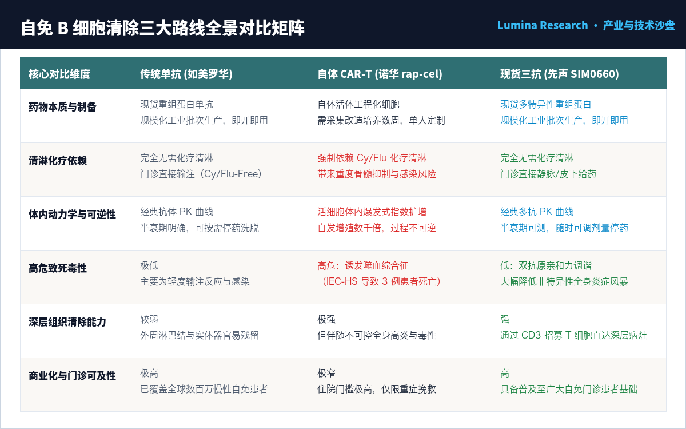This screenshot has width=686, height=429.
Task: Click blue text '经典多抗 PK 曲线'
Action: (537, 212)
